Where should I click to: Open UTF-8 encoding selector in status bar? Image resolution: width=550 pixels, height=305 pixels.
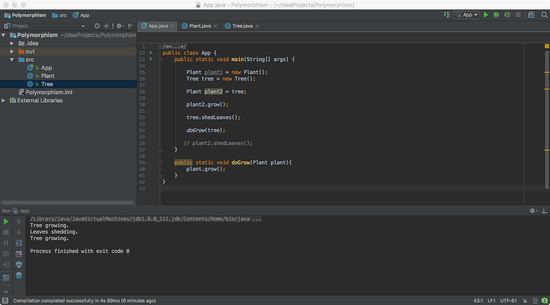tap(508, 300)
